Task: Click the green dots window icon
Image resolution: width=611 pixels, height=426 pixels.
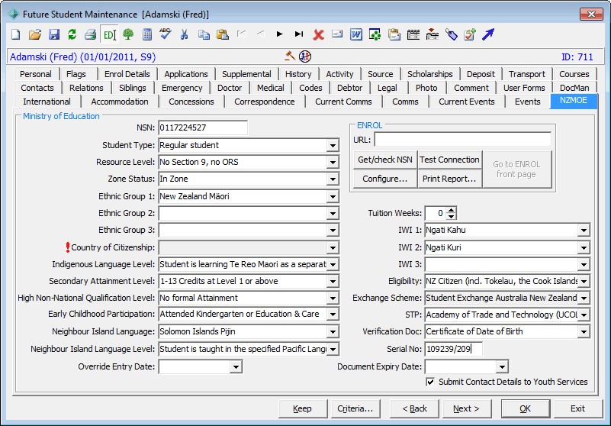Action: point(375,34)
